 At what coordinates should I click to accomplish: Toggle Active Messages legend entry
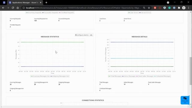tap(129, 76)
